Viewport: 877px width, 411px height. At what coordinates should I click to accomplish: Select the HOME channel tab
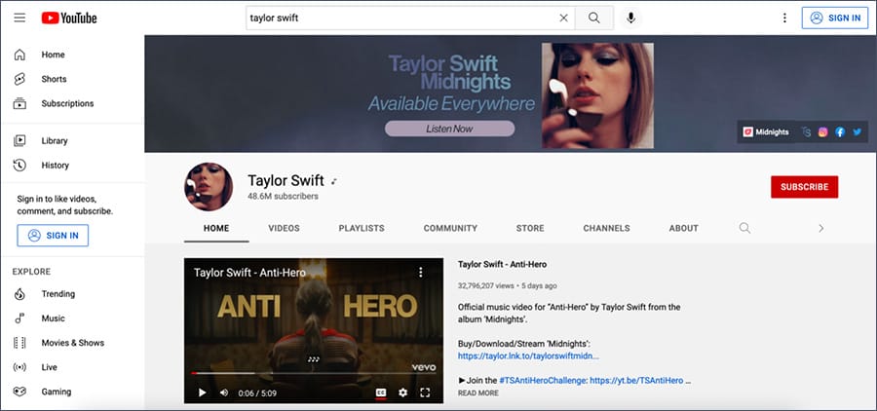click(216, 228)
